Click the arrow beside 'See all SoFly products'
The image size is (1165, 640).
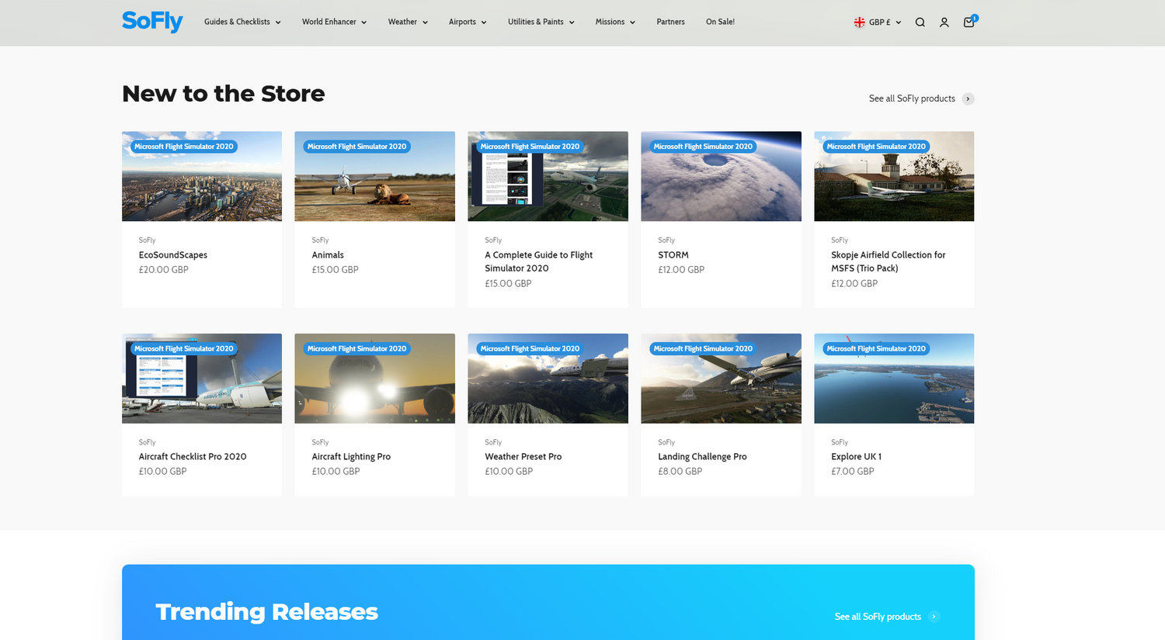point(968,99)
